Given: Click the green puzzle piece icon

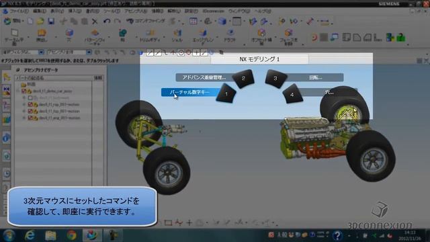Looking at the screenshot, I should 401,38.
